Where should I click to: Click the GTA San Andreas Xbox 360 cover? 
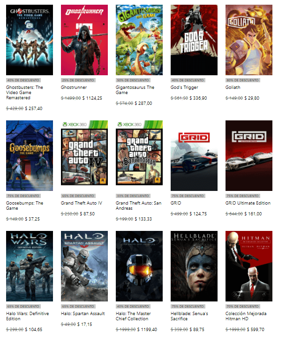coord(139,153)
